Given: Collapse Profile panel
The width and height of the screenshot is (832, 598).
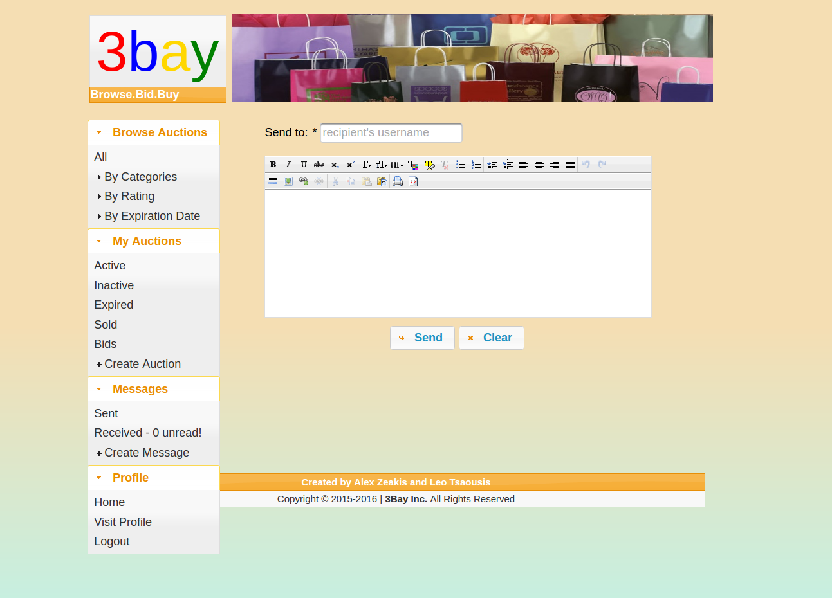Looking at the screenshot, I should (x=154, y=478).
